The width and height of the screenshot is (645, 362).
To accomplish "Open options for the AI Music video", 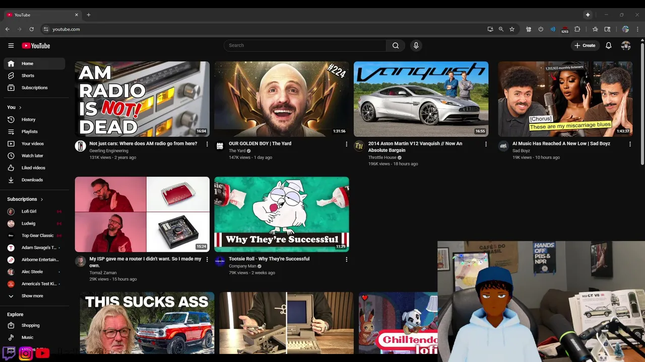I will (630, 144).
